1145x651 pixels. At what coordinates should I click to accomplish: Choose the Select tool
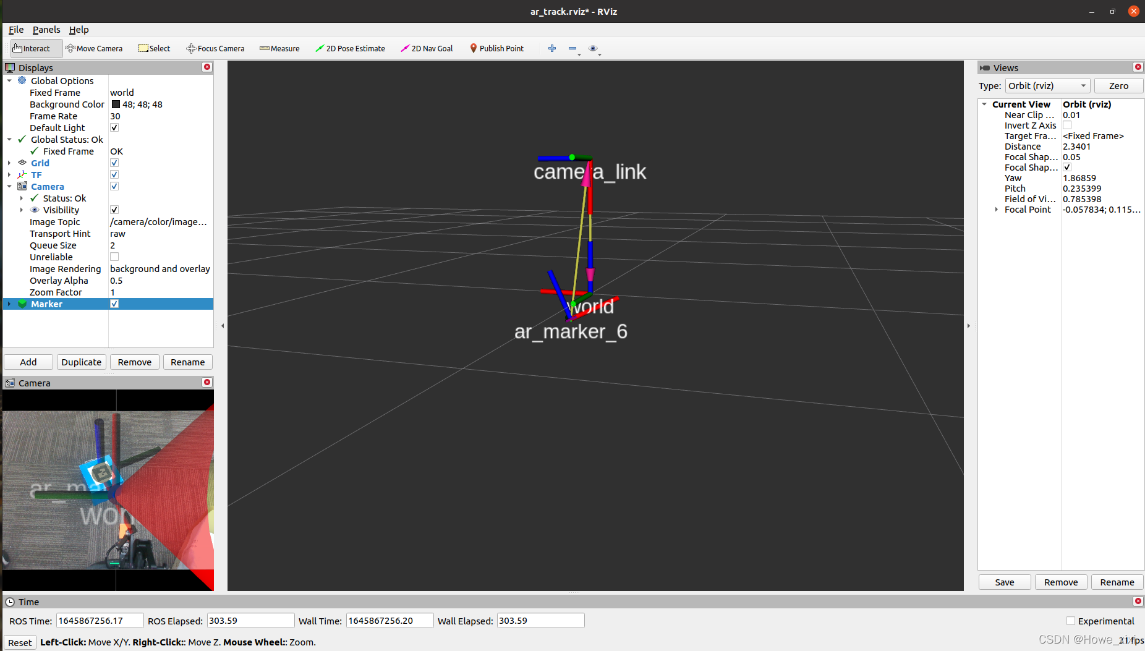154,48
